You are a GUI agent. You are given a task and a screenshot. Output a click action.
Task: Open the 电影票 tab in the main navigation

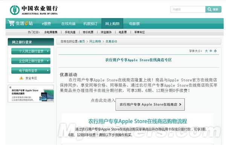click(x=134, y=24)
